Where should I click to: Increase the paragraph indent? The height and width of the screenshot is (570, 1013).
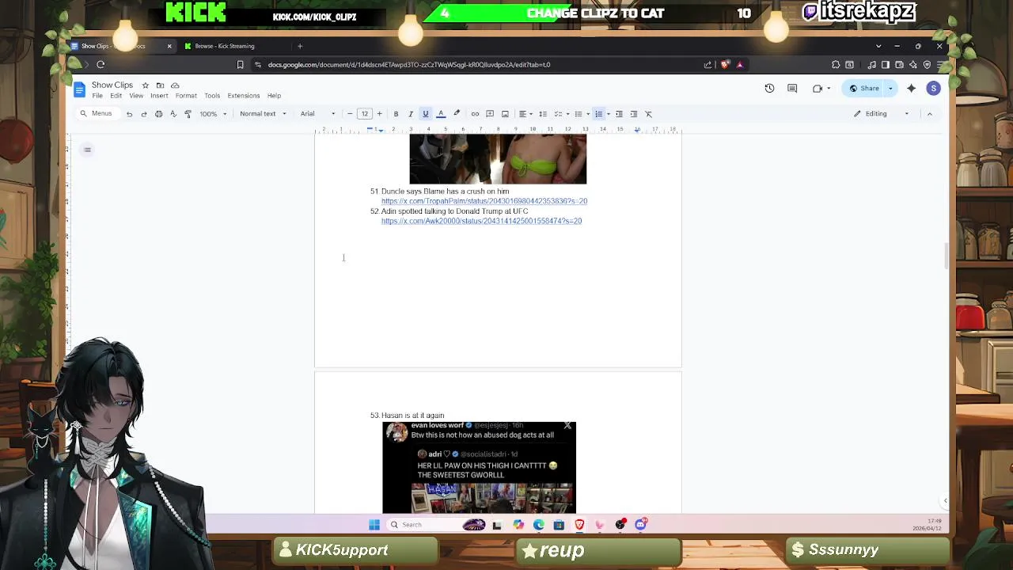point(634,114)
